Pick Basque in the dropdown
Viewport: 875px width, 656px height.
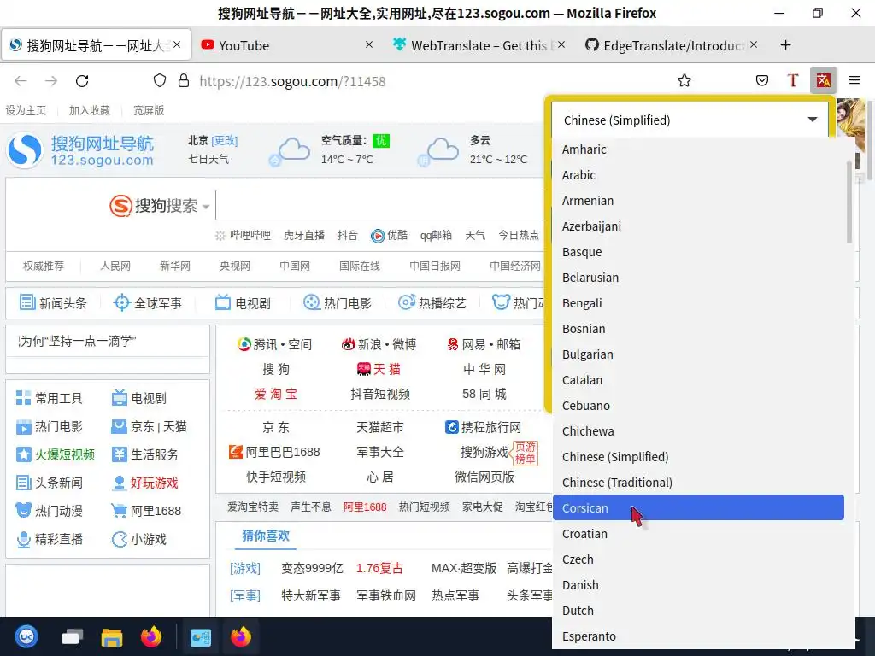coord(698,252)
